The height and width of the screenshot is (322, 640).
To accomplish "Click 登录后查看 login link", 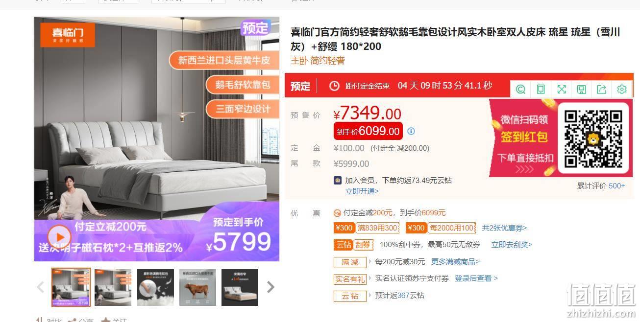I will coord(476,278).
